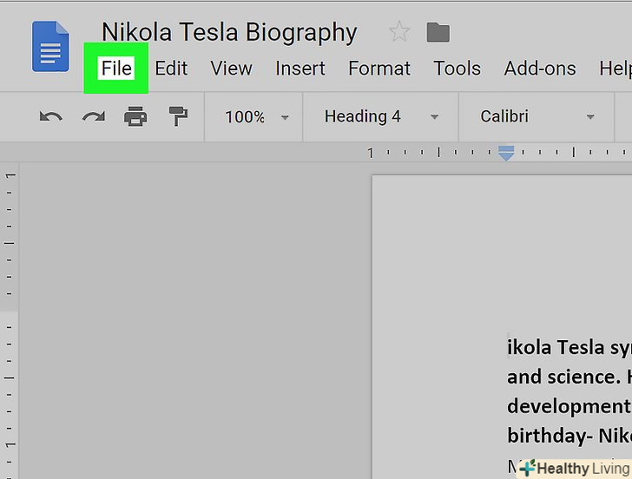Open the Edit menu
632x479 pixels.
171,69
